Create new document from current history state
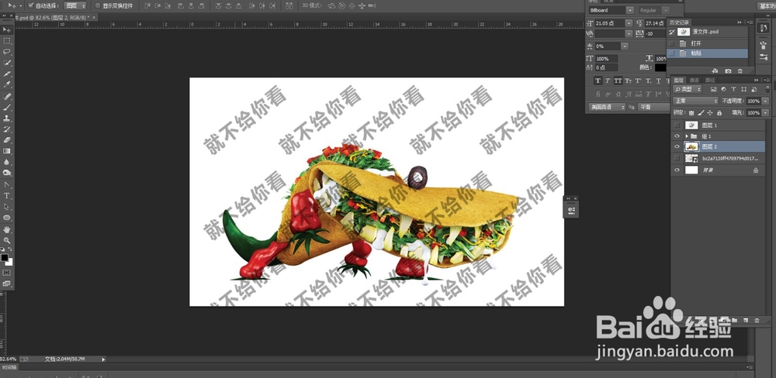Image resolution: width=776 pixels, height=378 pixels. (x=715, y=71)
